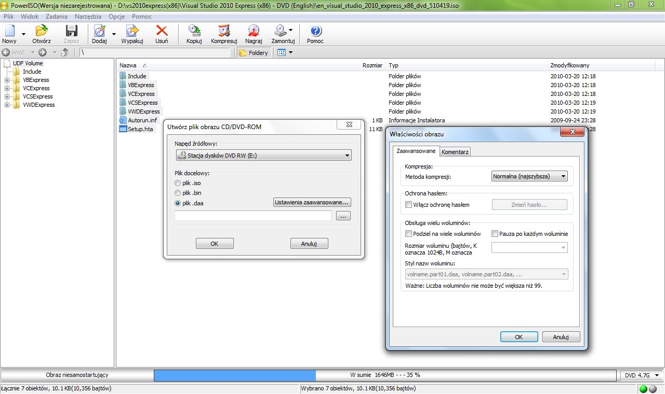Sort by the Zmodyfikowany column header
The height and width of the screenshot is (394, 665).
(x=601, y=65)
